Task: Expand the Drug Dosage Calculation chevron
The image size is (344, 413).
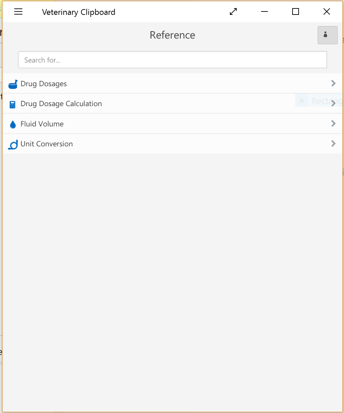Action: tap(334, 103)
